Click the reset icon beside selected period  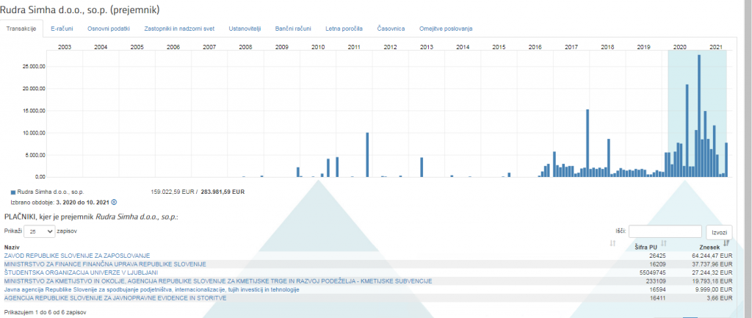pyautogui.click(x=114, y=201)
